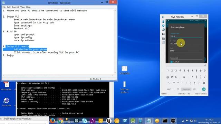Click 'type ipconfig' line in Notepad

click(x=23, y=38)
